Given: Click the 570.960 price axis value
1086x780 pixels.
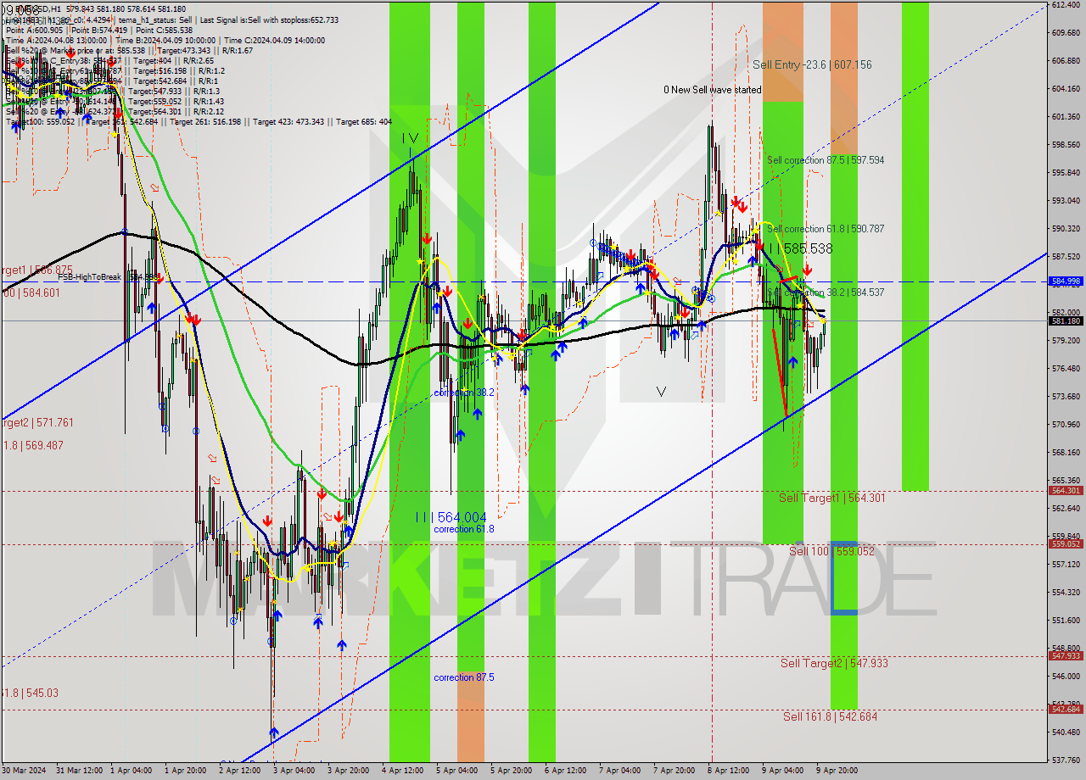Looking at the screenshot, I should 1066,425.
